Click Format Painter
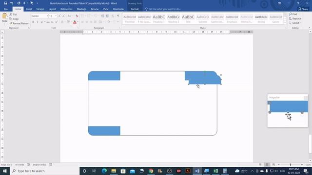The height and width of the screenshot is (175, 312). 19,23
